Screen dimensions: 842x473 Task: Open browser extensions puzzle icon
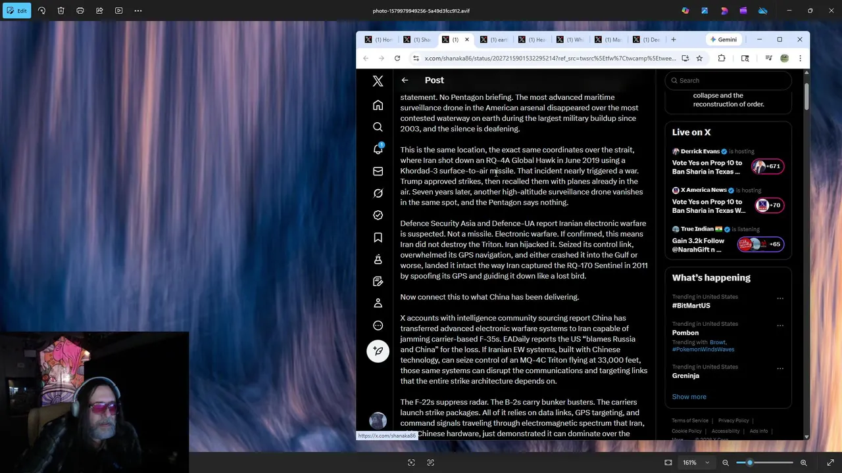click(722, 58)
